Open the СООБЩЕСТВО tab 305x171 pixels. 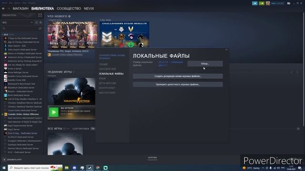pyautogui.click(x=69, y=9)
